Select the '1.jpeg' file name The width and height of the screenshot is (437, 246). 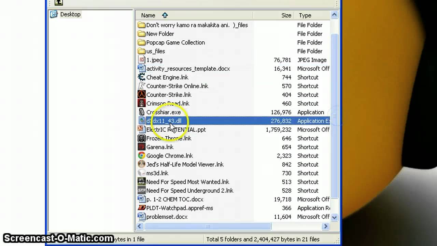coord(154,60)
